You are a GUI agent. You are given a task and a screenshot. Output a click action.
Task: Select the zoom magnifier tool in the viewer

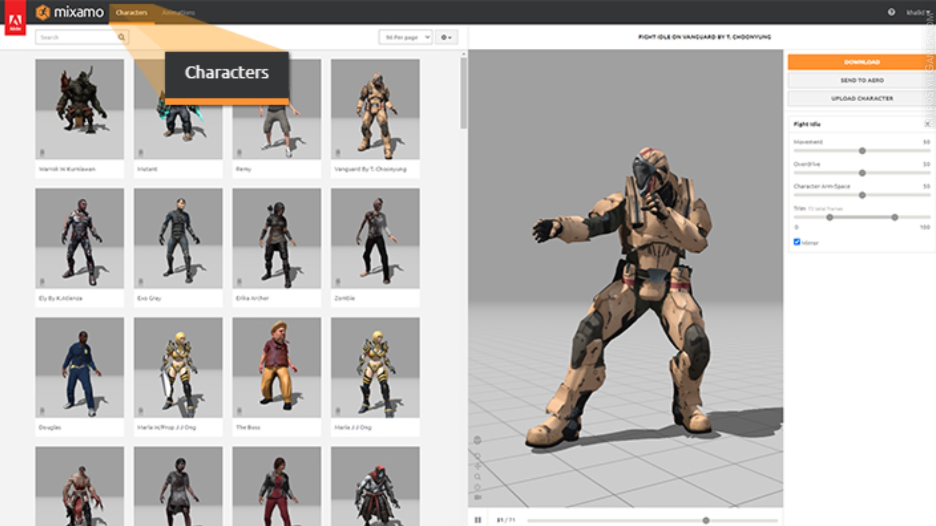(478, 476)
